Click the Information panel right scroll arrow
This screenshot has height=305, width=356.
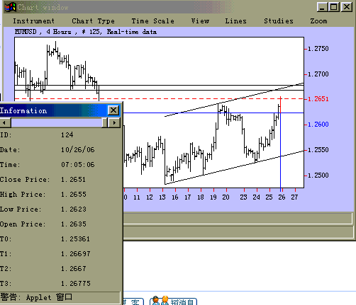(114, 122)
